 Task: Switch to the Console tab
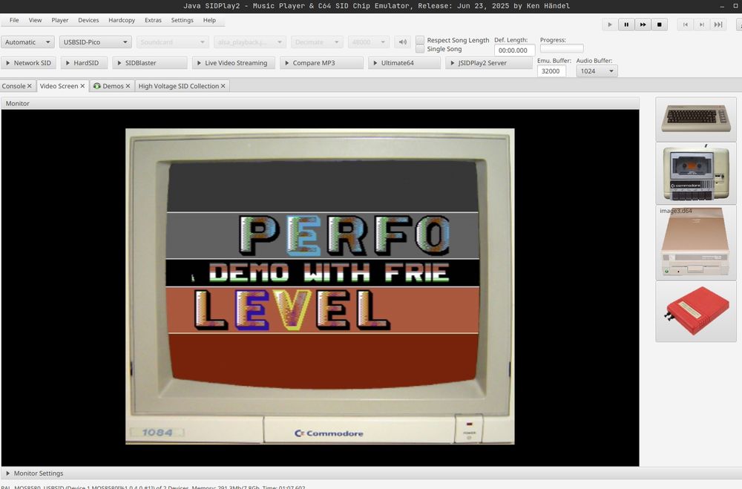[13, 86]
